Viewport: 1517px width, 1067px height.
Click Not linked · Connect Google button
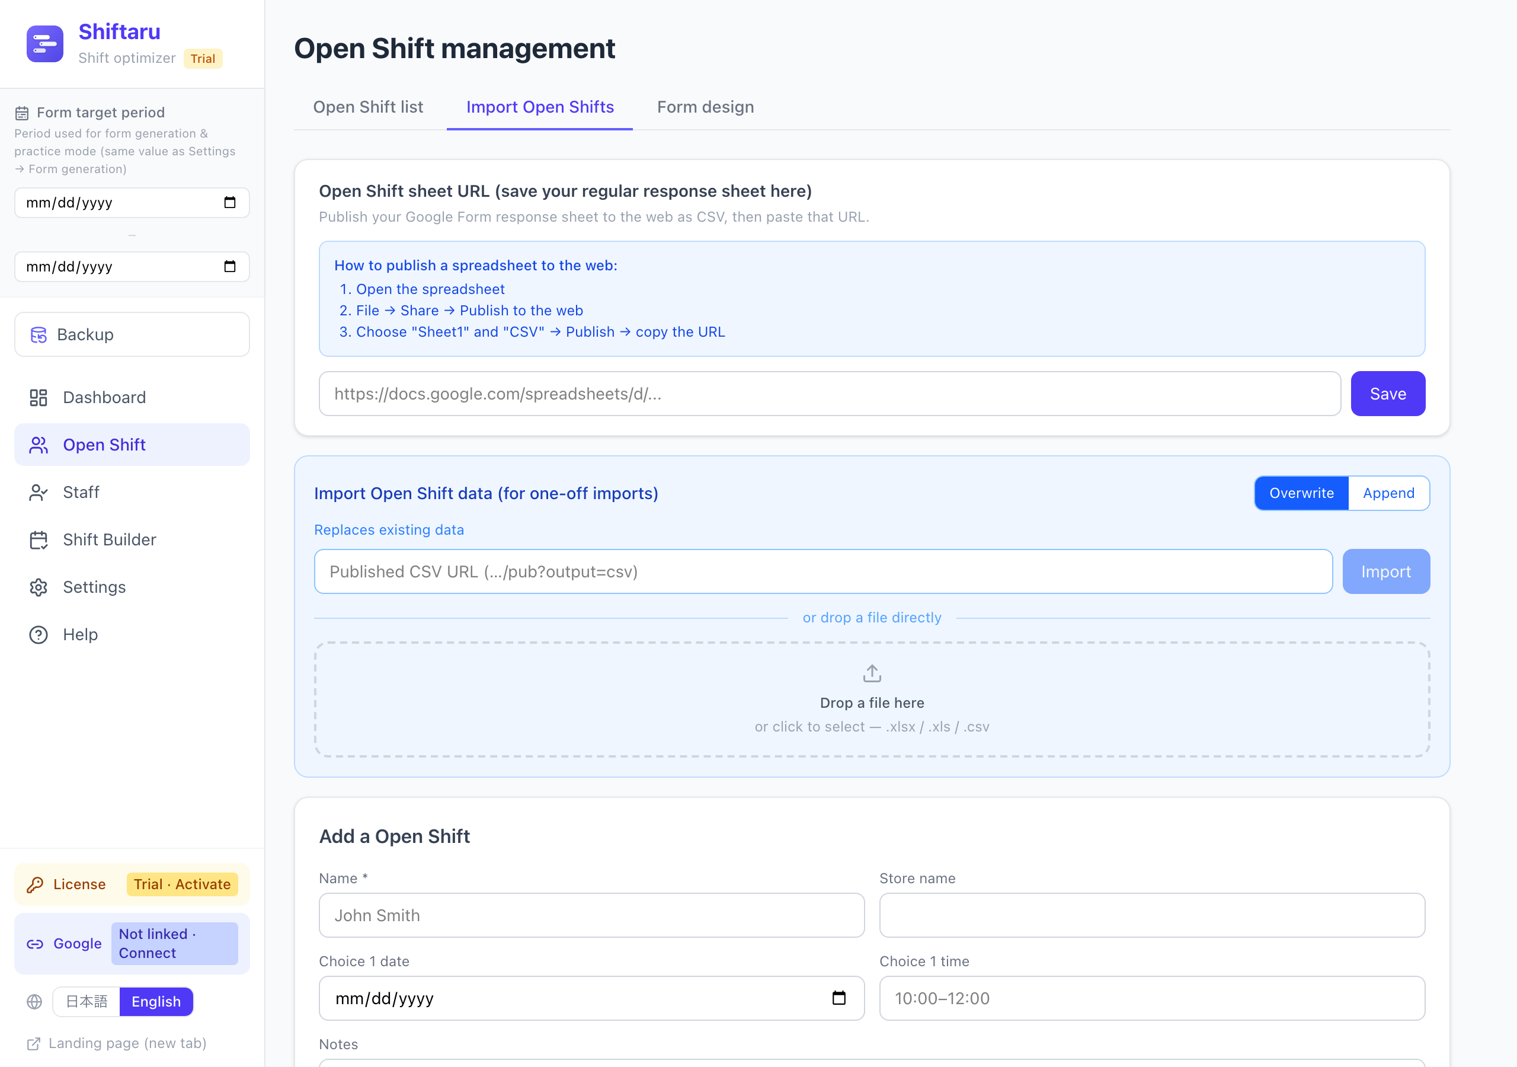pyautogui.click(x=174, y=944)
